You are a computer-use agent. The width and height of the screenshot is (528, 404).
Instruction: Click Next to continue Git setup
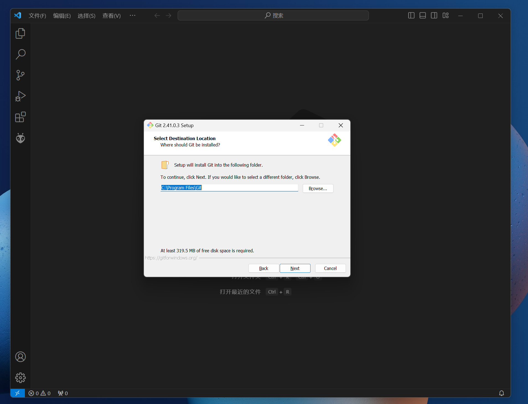coord(295,268)
